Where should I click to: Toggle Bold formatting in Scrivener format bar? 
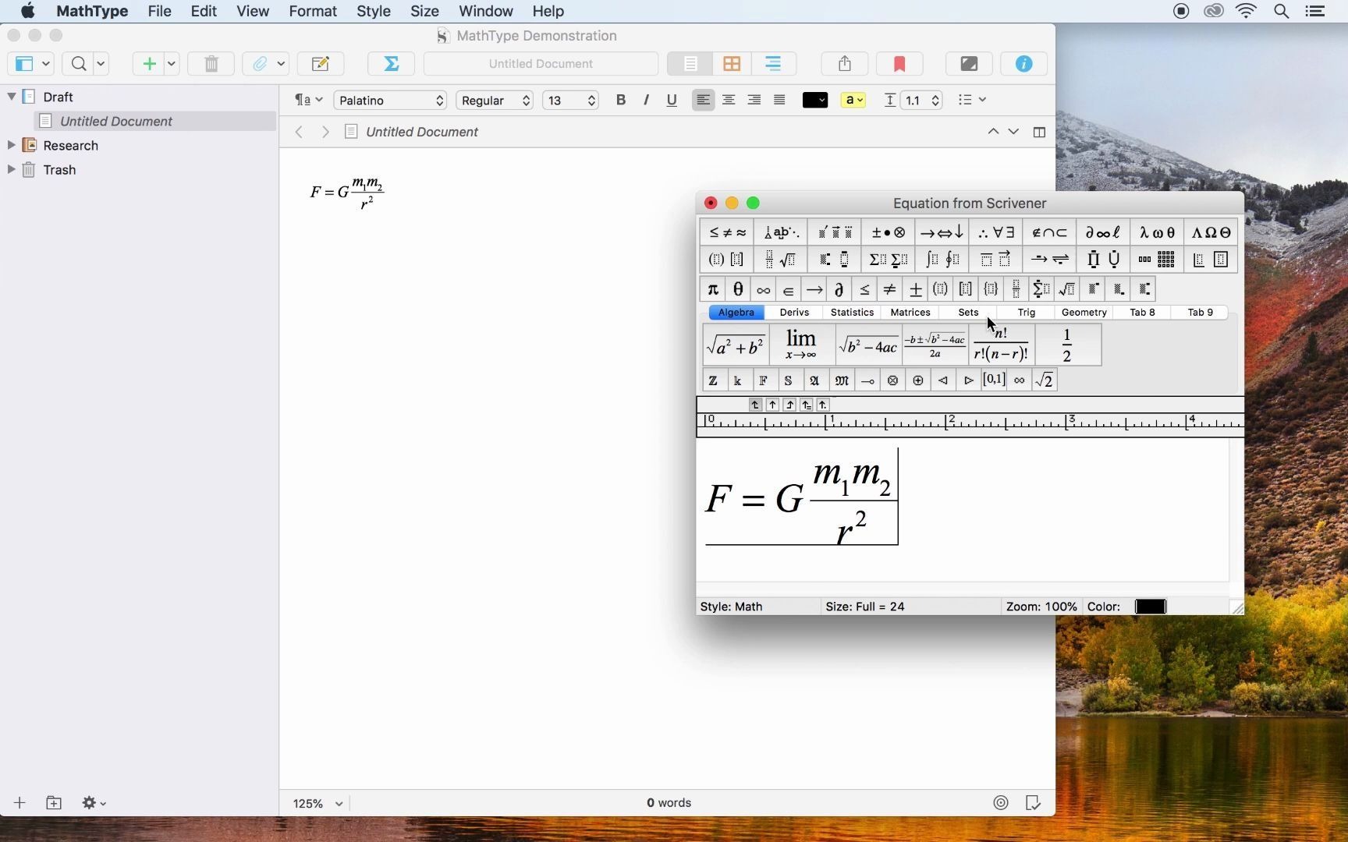621,100
